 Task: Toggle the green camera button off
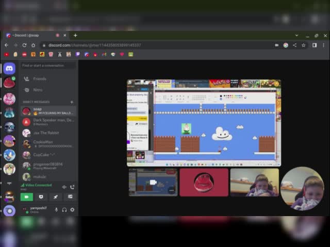click(x=27, y=197)
